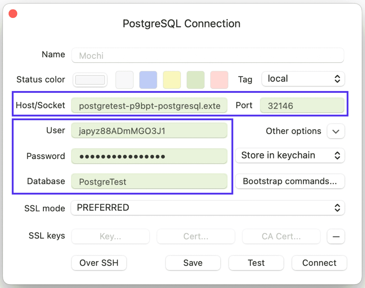
Task: Remove SSL keys using the minus button
Action: click(336, 236)
